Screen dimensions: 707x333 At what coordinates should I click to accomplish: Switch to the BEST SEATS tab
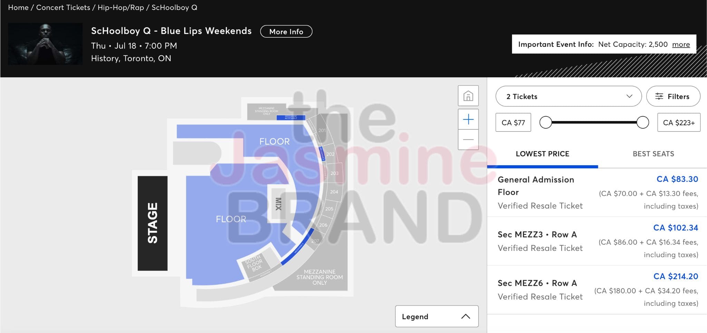click(x=653, y=154)
